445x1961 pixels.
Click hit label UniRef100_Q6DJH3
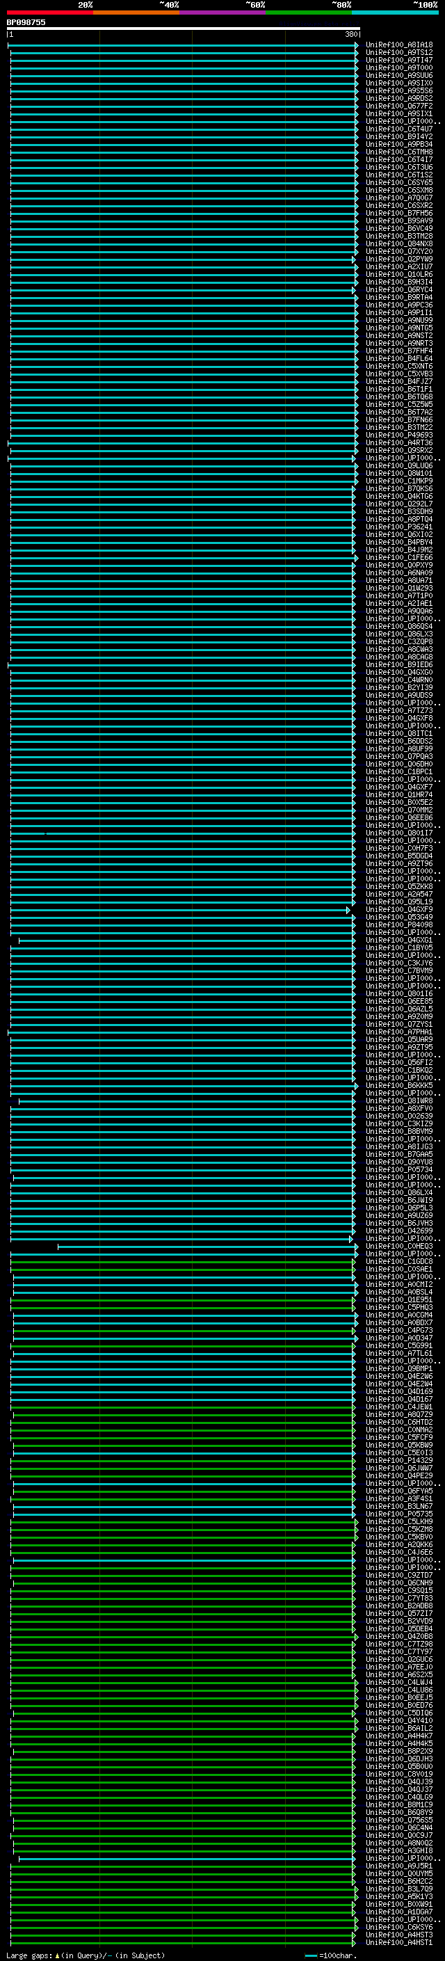tap(398, 1758)
